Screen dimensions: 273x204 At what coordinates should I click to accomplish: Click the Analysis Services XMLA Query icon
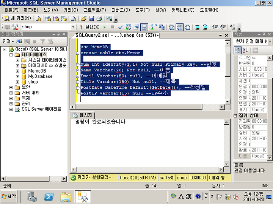coord(64,19)
